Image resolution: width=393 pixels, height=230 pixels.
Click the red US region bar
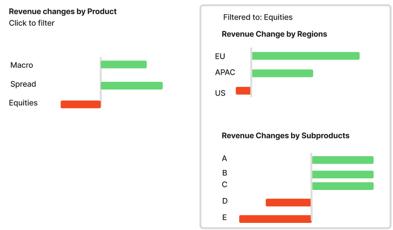click(x=243, y=91)
